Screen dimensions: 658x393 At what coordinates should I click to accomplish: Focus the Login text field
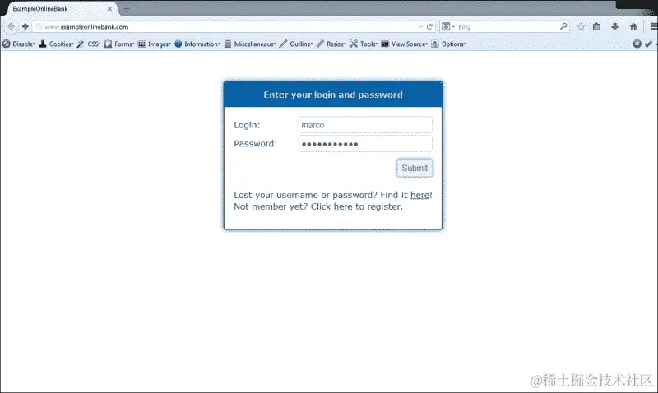pos(365,125)
